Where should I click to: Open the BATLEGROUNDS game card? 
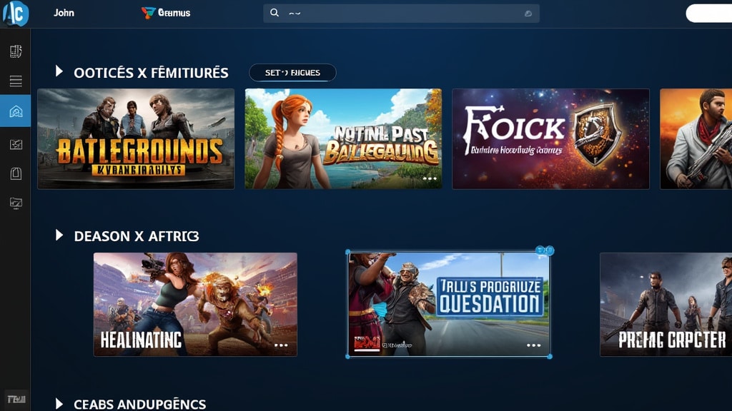[136, 139]
